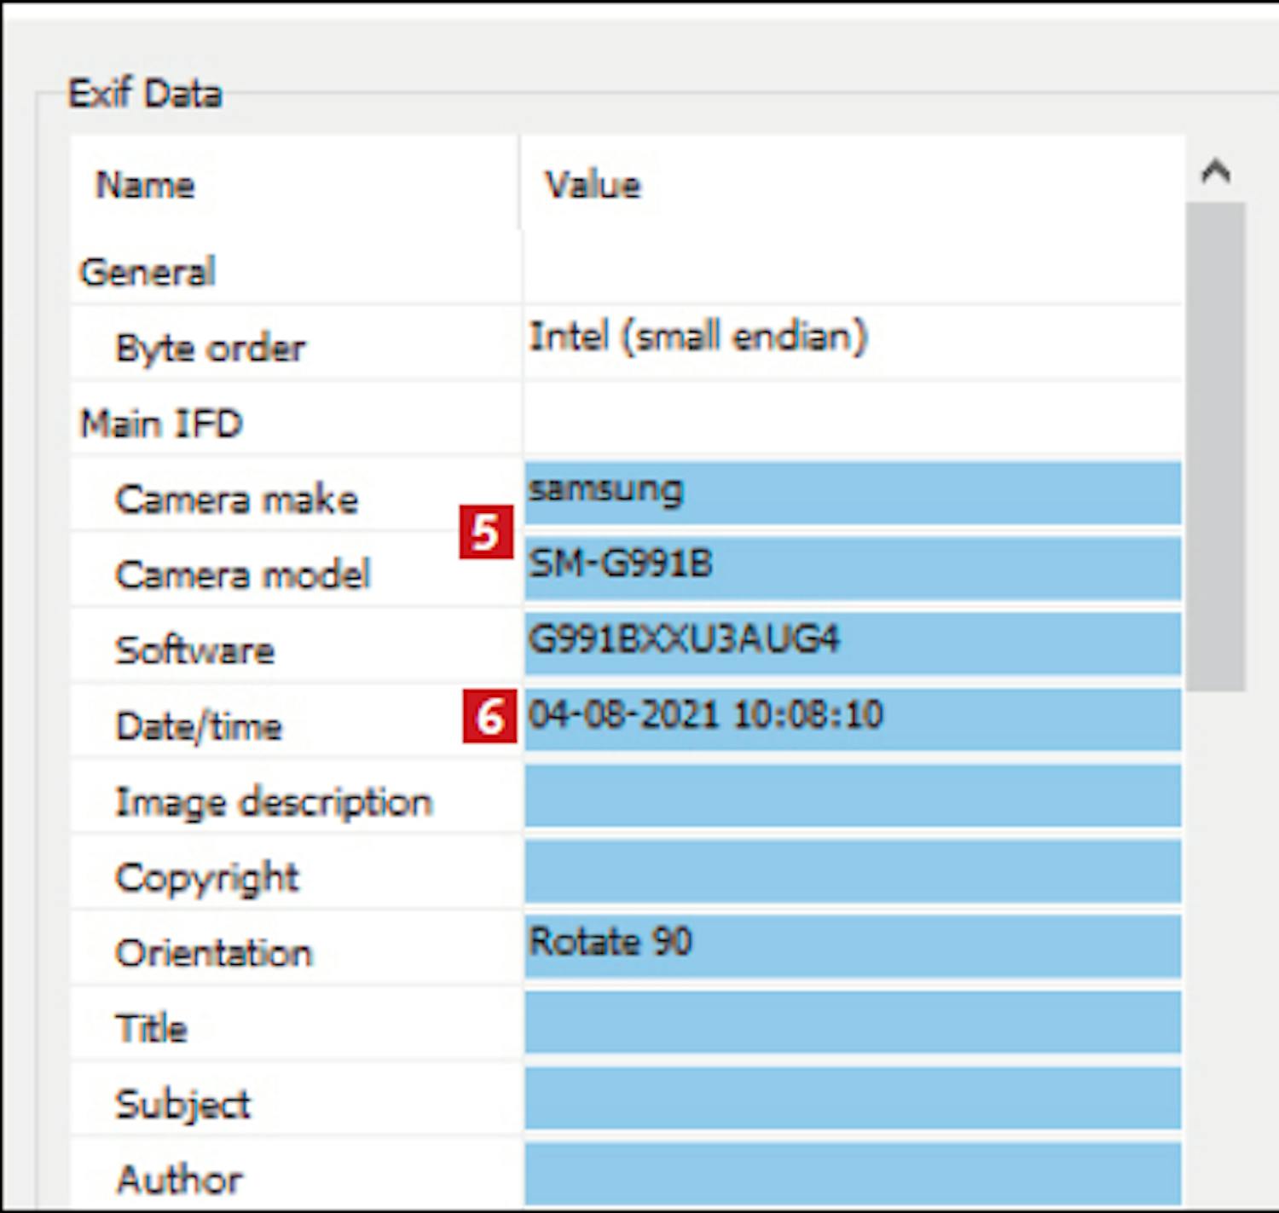This screenshot has height=1213, width=1279.
Task: Select the Orientation value Rotate 90
Action: pos(853,945)
